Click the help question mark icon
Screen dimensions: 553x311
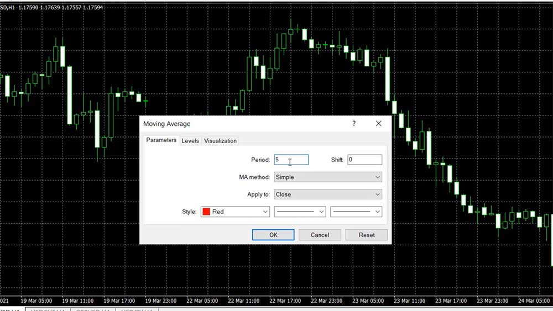[x=354, y=124]
